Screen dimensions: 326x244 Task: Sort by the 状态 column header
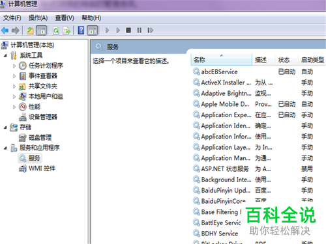pyautogui.click(x=286, y=60)
